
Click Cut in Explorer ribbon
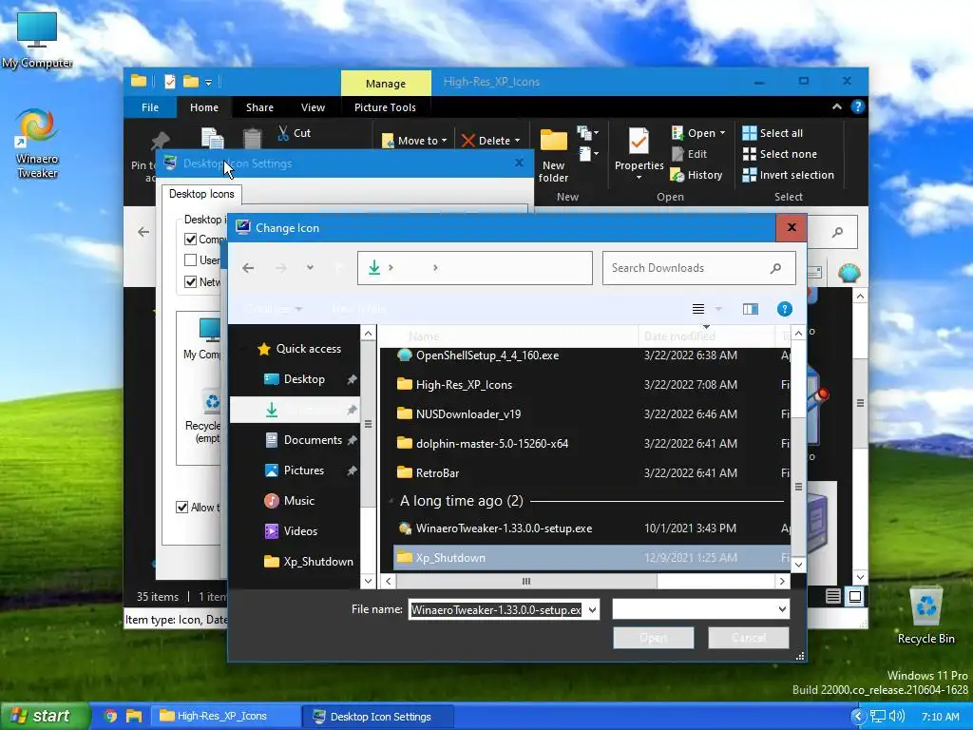click(295, 133)
